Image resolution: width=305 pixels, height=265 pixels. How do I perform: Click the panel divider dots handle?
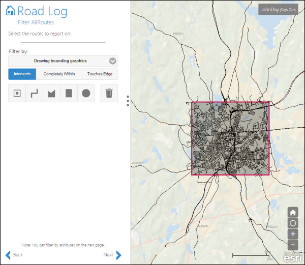click(128, 101)
